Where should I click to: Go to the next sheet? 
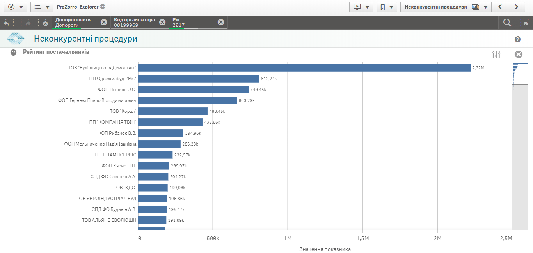pos(516,7)
